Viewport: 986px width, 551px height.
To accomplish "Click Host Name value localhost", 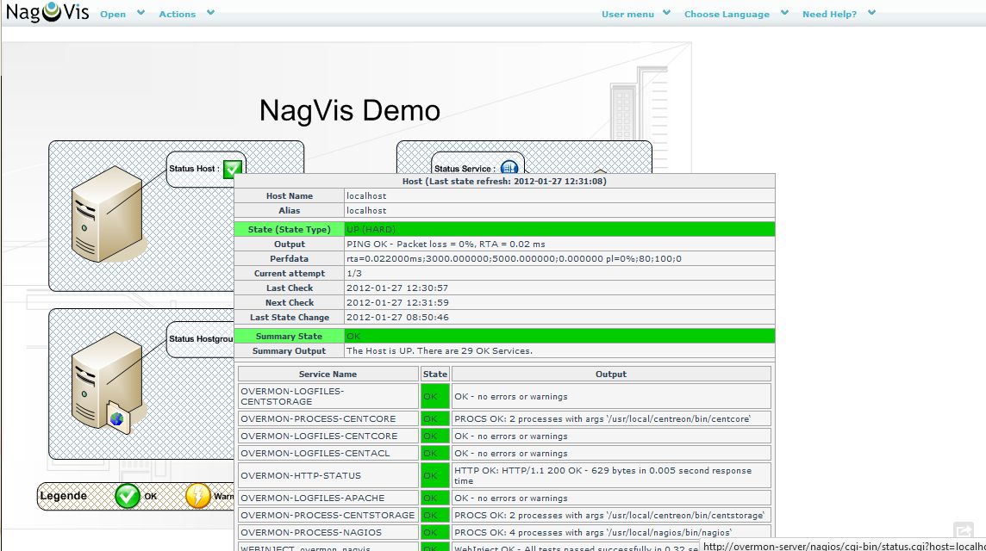I will point(366,196).
